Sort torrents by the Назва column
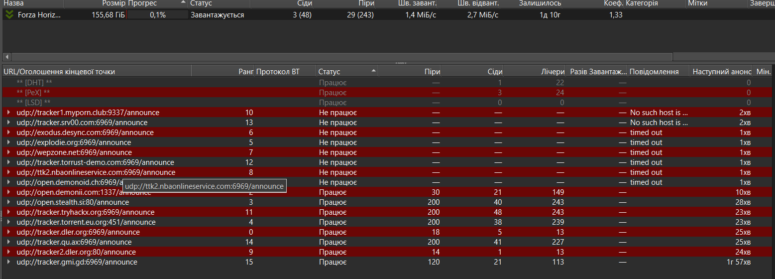Viewport: 775px width, 279px height. (x=32, y=3)
